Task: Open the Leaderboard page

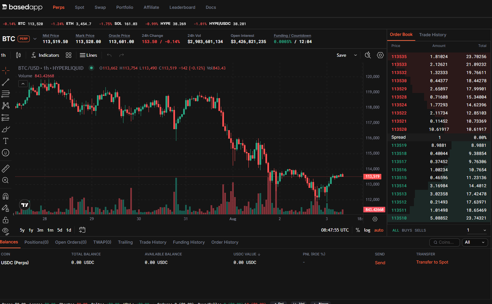Action: [182, 7]
